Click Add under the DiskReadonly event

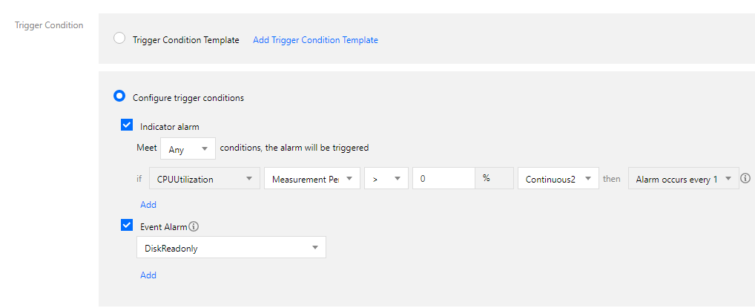pyautogui.click(x=148, y=275)
